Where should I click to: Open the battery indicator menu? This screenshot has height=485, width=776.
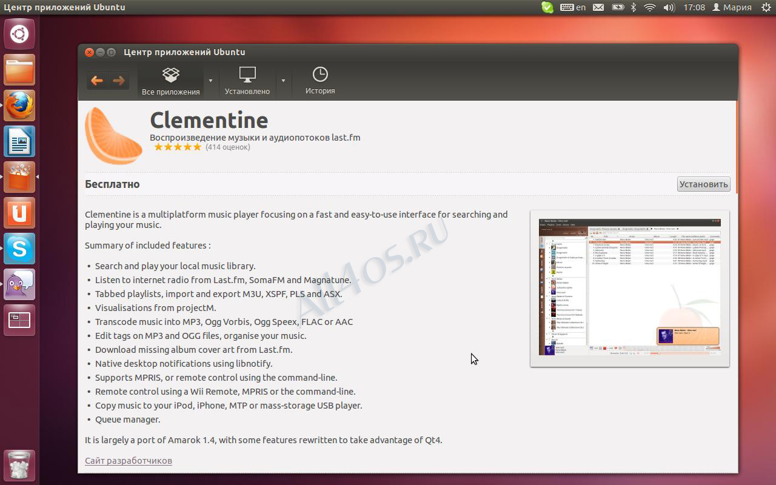coord(618,7)
